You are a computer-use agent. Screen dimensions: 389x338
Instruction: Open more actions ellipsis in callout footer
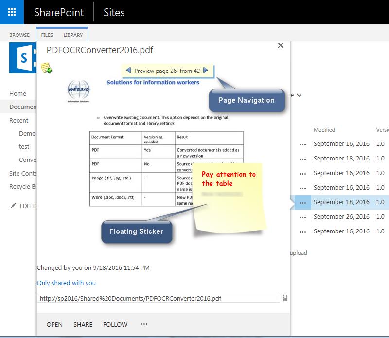click(x=144, y=324)
